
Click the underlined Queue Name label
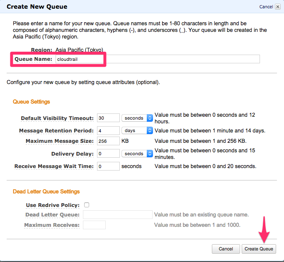pyautogui.click(x=34, y=59)
